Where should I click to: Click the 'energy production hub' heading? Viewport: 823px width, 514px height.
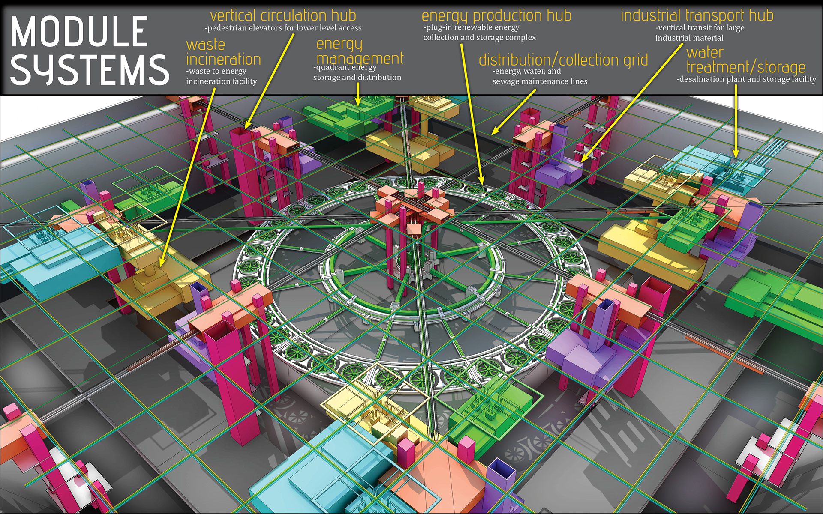[x=496, y=16]
